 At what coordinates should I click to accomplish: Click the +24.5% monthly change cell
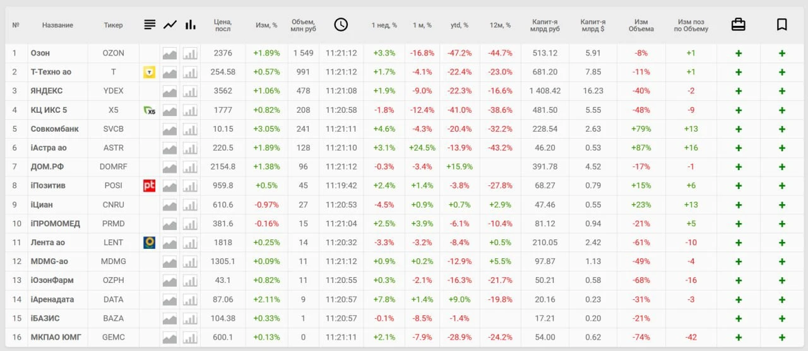[422, 148]
